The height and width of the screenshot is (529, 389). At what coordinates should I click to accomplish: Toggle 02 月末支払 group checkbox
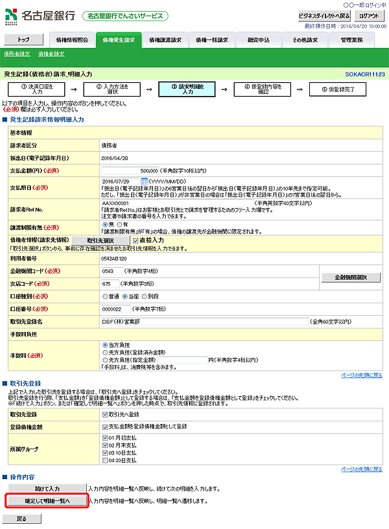pyautogui.click(x=105, y=445)
